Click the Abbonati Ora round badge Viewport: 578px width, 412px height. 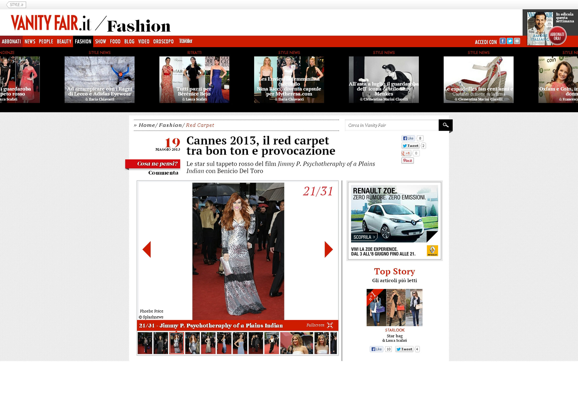557,36
